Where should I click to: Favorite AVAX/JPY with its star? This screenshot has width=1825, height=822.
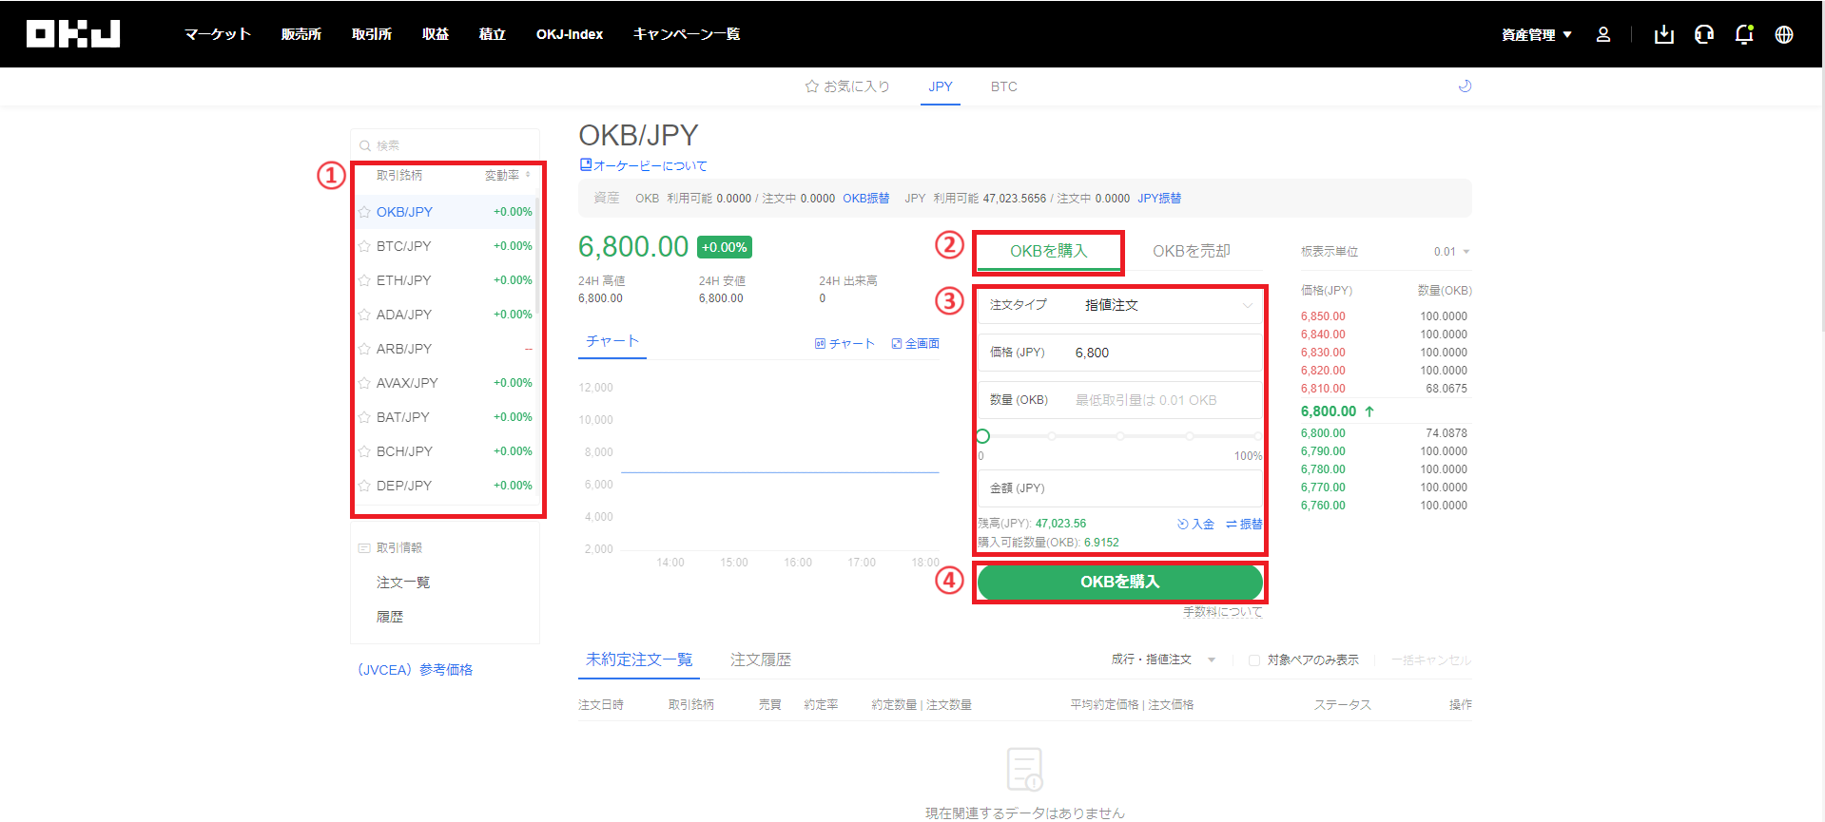pyautogui.click(x=364, y=383)
